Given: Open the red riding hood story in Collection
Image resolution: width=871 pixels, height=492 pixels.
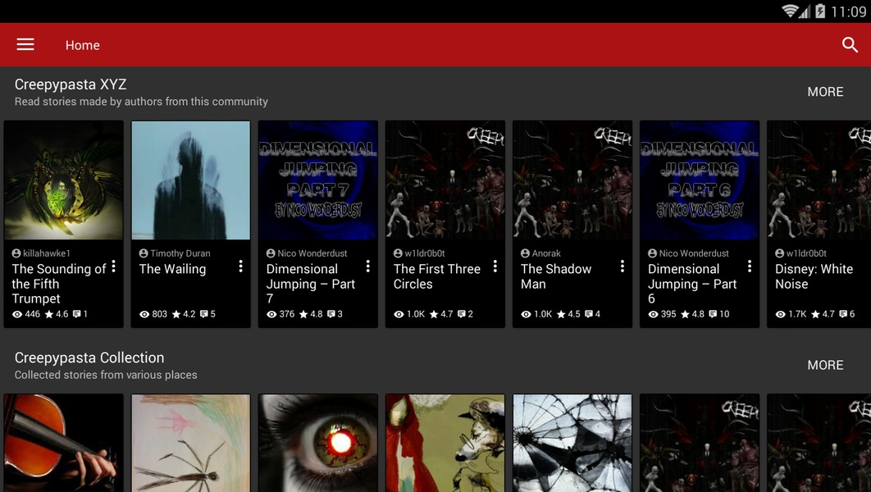Looking at the screenshot, I should tap(445, 443).
